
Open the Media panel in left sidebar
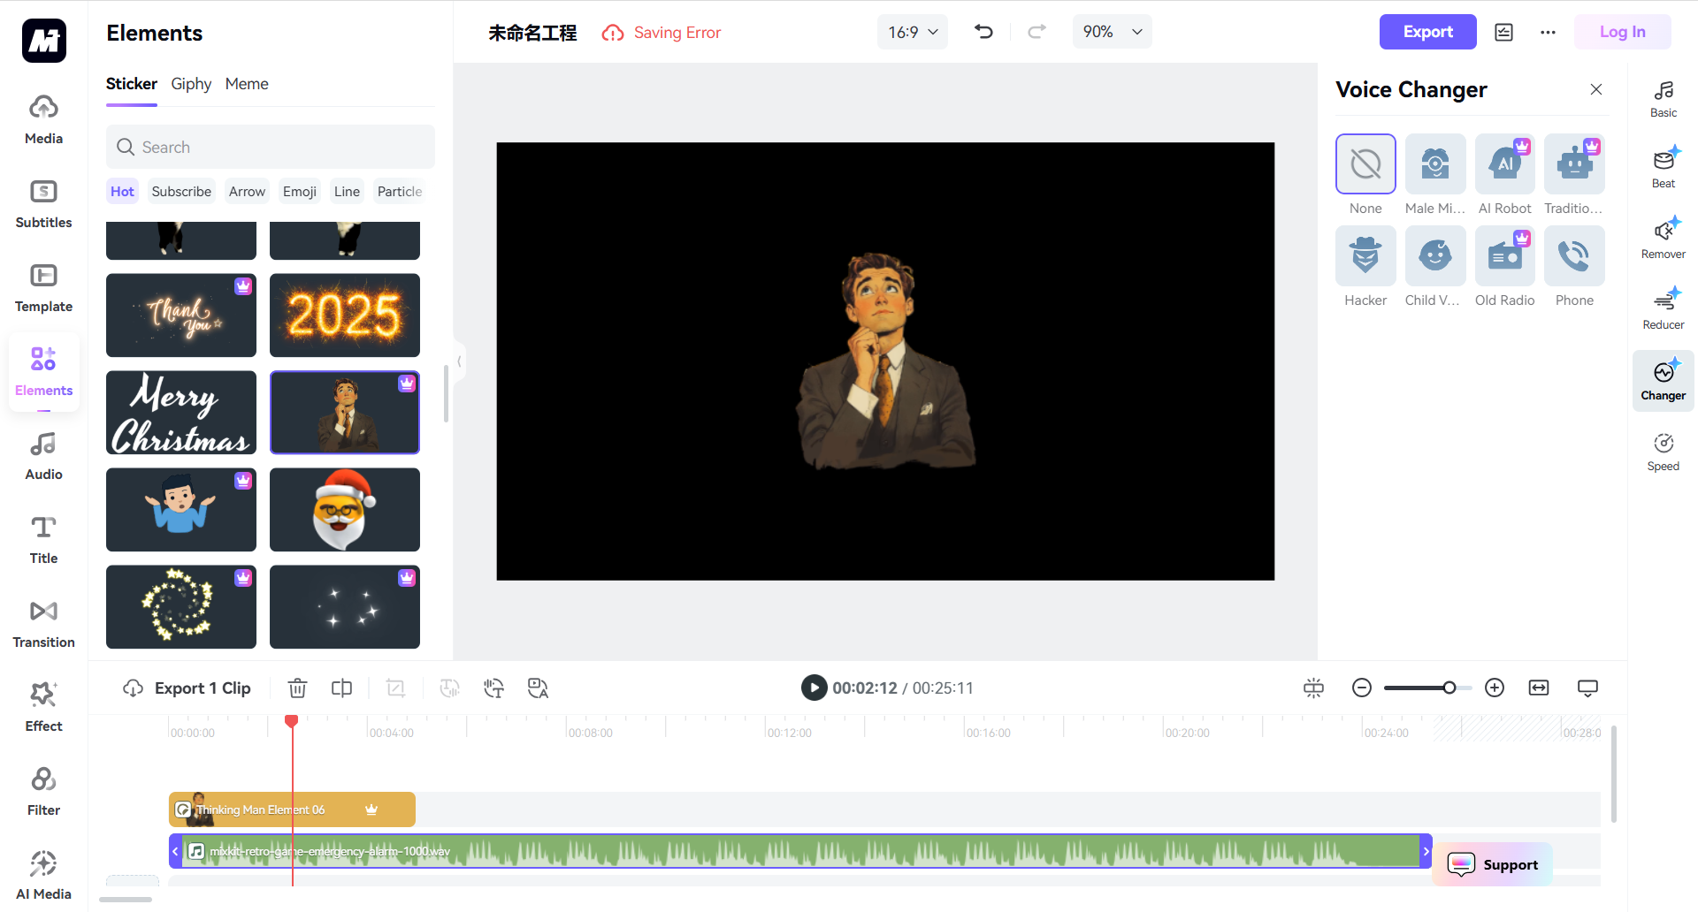(x=42, y=118)
